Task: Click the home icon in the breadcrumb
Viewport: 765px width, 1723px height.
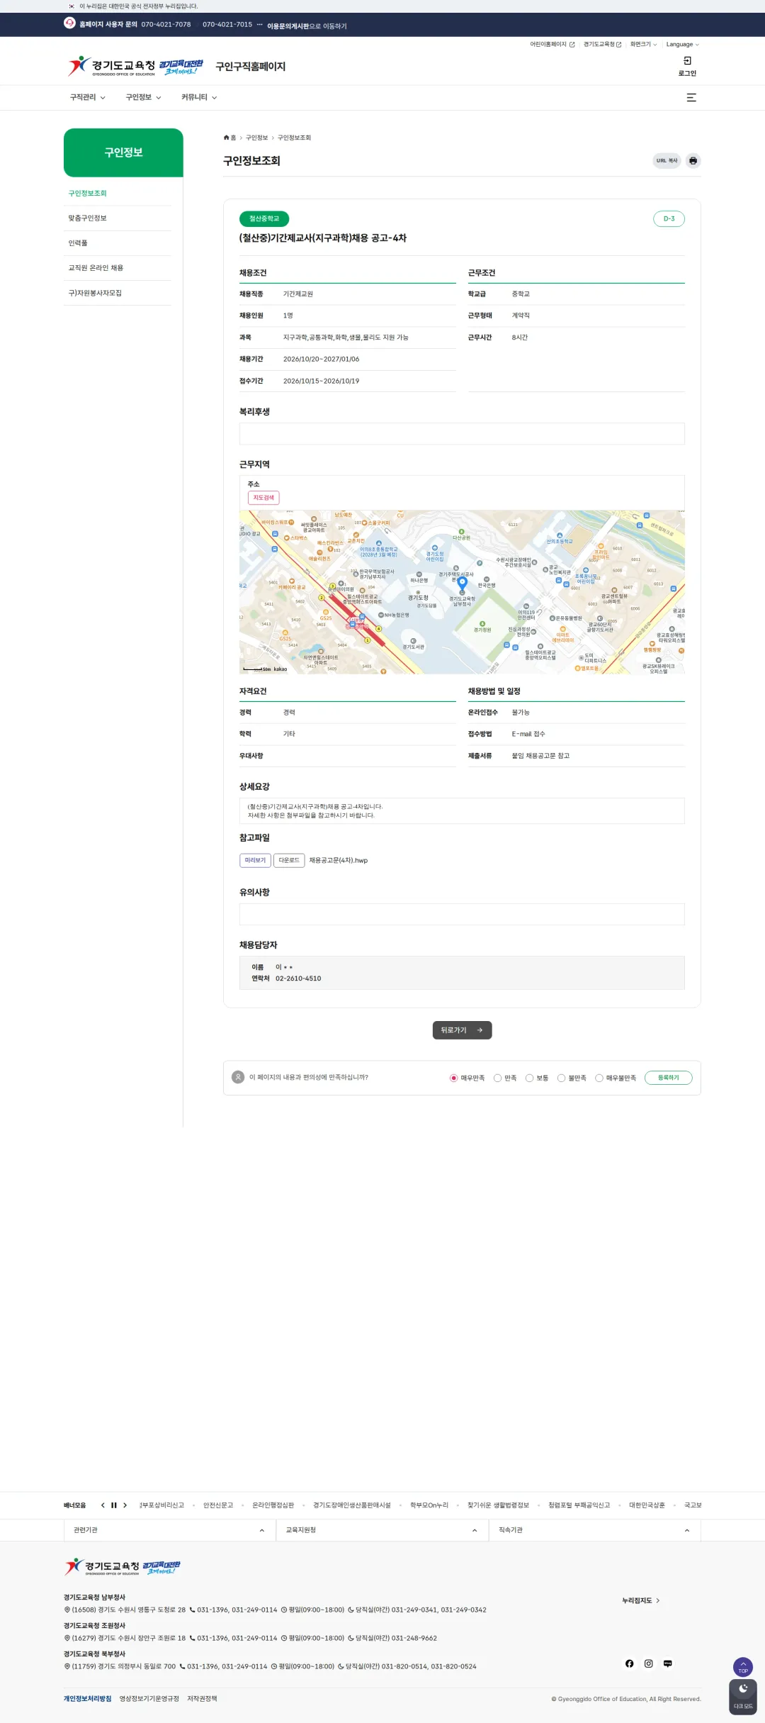Action: coord(227,138)
